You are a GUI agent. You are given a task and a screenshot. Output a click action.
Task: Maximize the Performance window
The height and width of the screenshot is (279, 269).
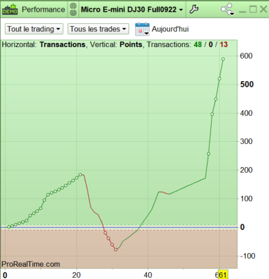pos(253,10)
